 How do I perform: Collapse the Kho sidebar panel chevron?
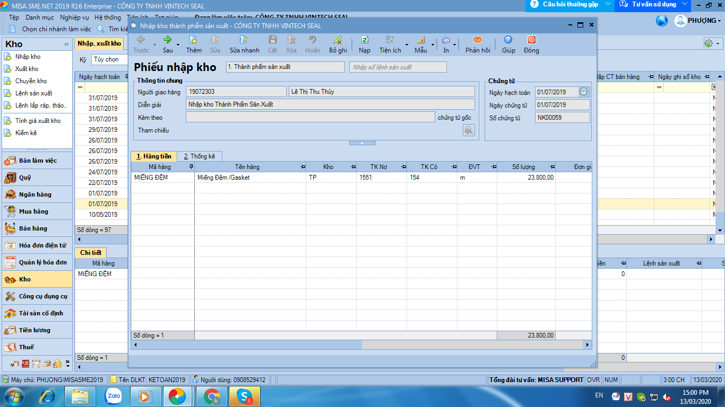click(66, 45)
